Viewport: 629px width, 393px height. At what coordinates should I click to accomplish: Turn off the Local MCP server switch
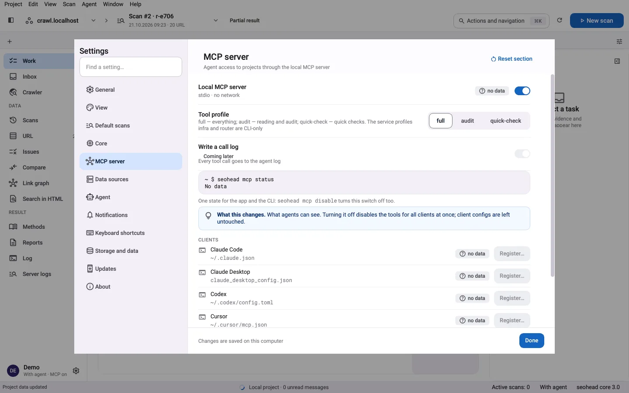522,91
